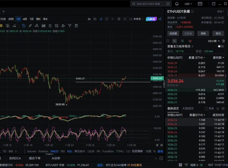Click the 已自选 watchlist button

point(188,33)
